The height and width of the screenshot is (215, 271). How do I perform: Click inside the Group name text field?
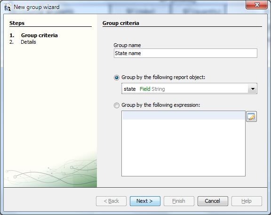(x=185, y=53)
